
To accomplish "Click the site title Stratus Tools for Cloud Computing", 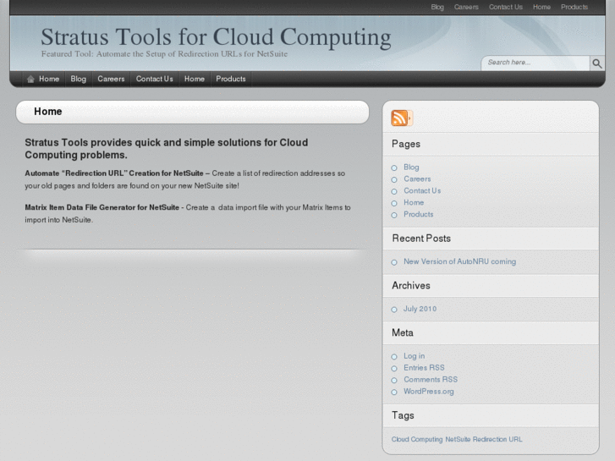I will point(216,37).
